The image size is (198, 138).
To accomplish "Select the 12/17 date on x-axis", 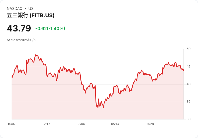I will pyautogui.click(x=46, y=124).
